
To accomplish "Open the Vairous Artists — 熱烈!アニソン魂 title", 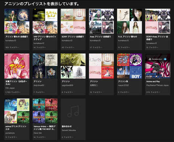I will tap(45, 128).
